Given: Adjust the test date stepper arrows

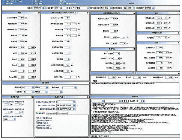Looking at the screenshot, I should tap(43, 8).
